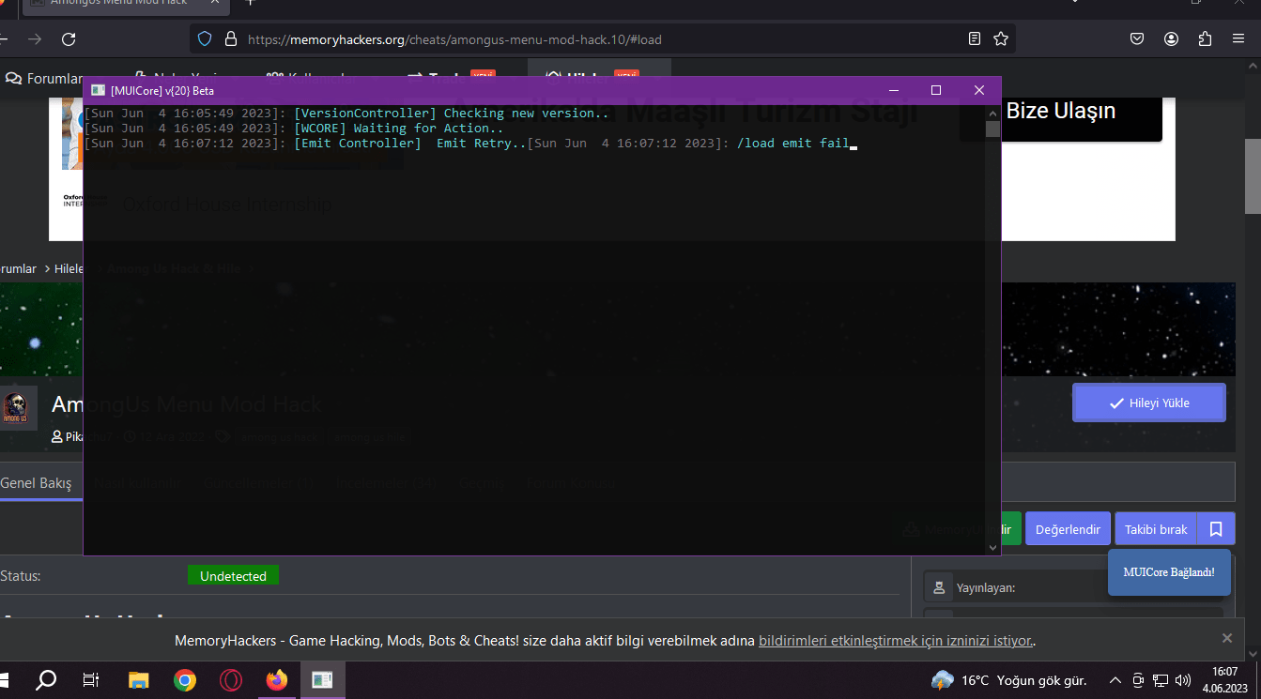The image size is (1261, 699).
Task: Show hidden system tray icons
Action: click(1115, 680)
